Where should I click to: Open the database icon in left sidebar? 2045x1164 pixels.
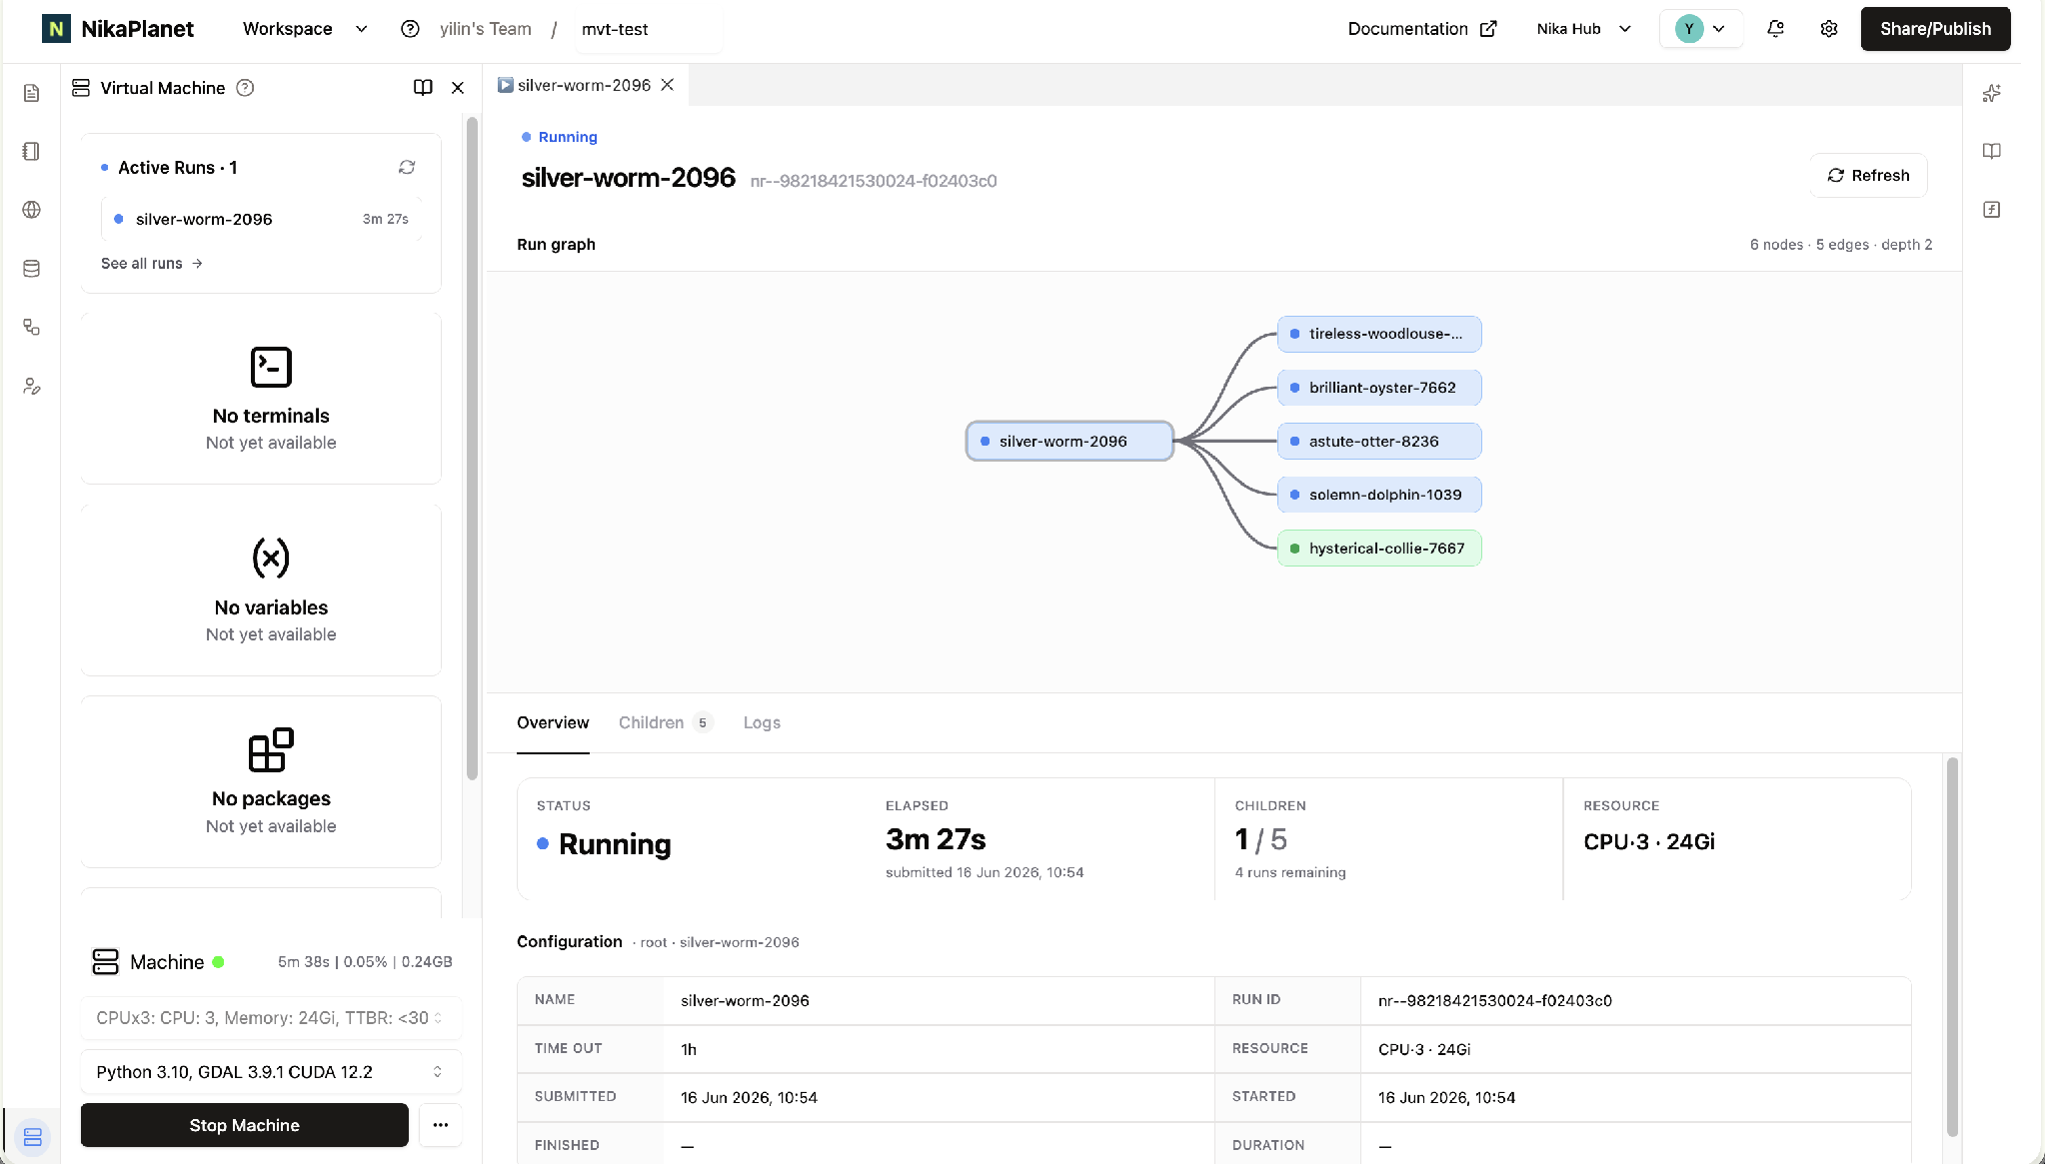pos(32,269)
